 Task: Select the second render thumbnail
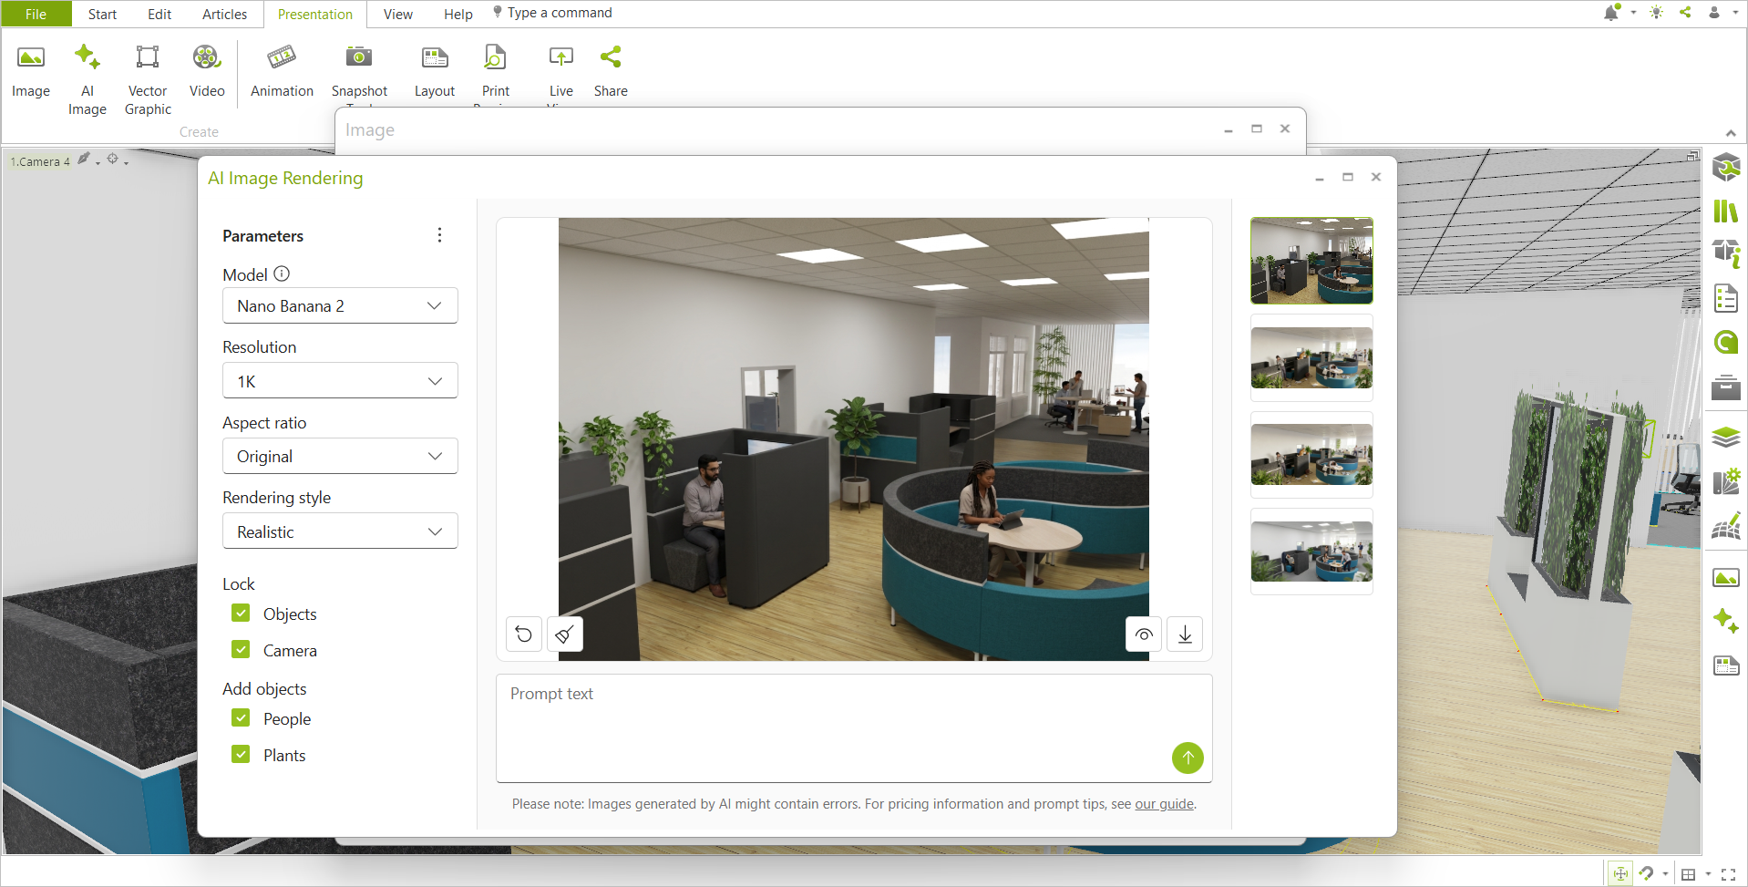(1311, 358)
